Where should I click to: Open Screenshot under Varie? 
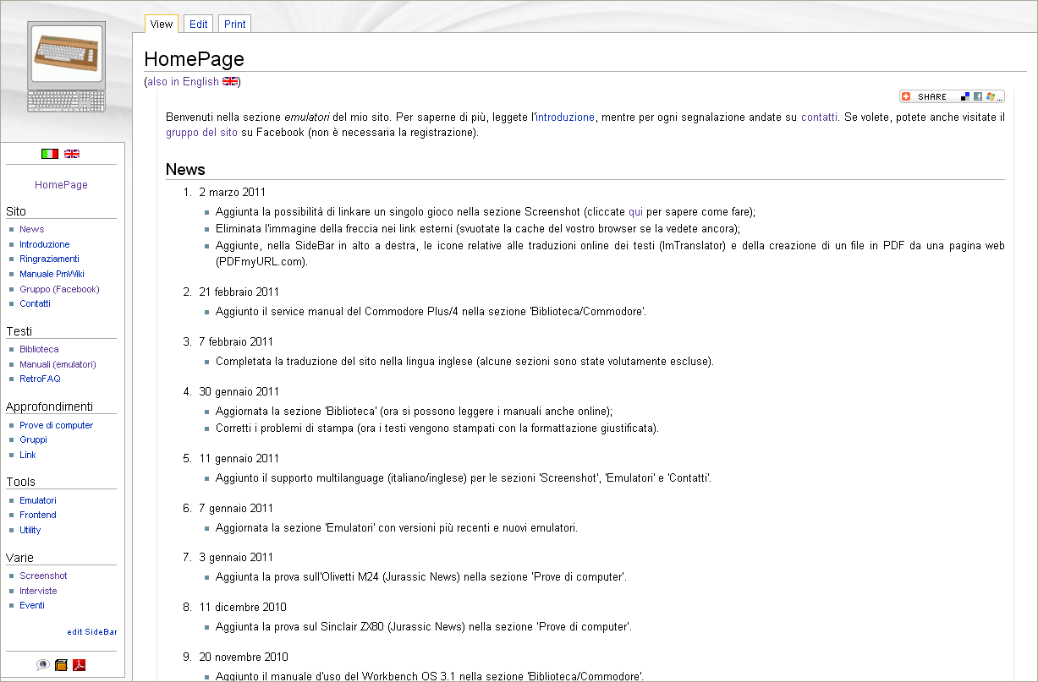(43, 576)
